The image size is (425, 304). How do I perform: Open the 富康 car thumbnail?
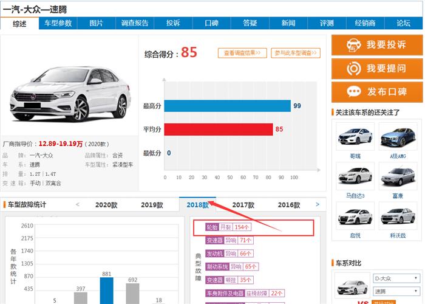(x=398, y=176)
